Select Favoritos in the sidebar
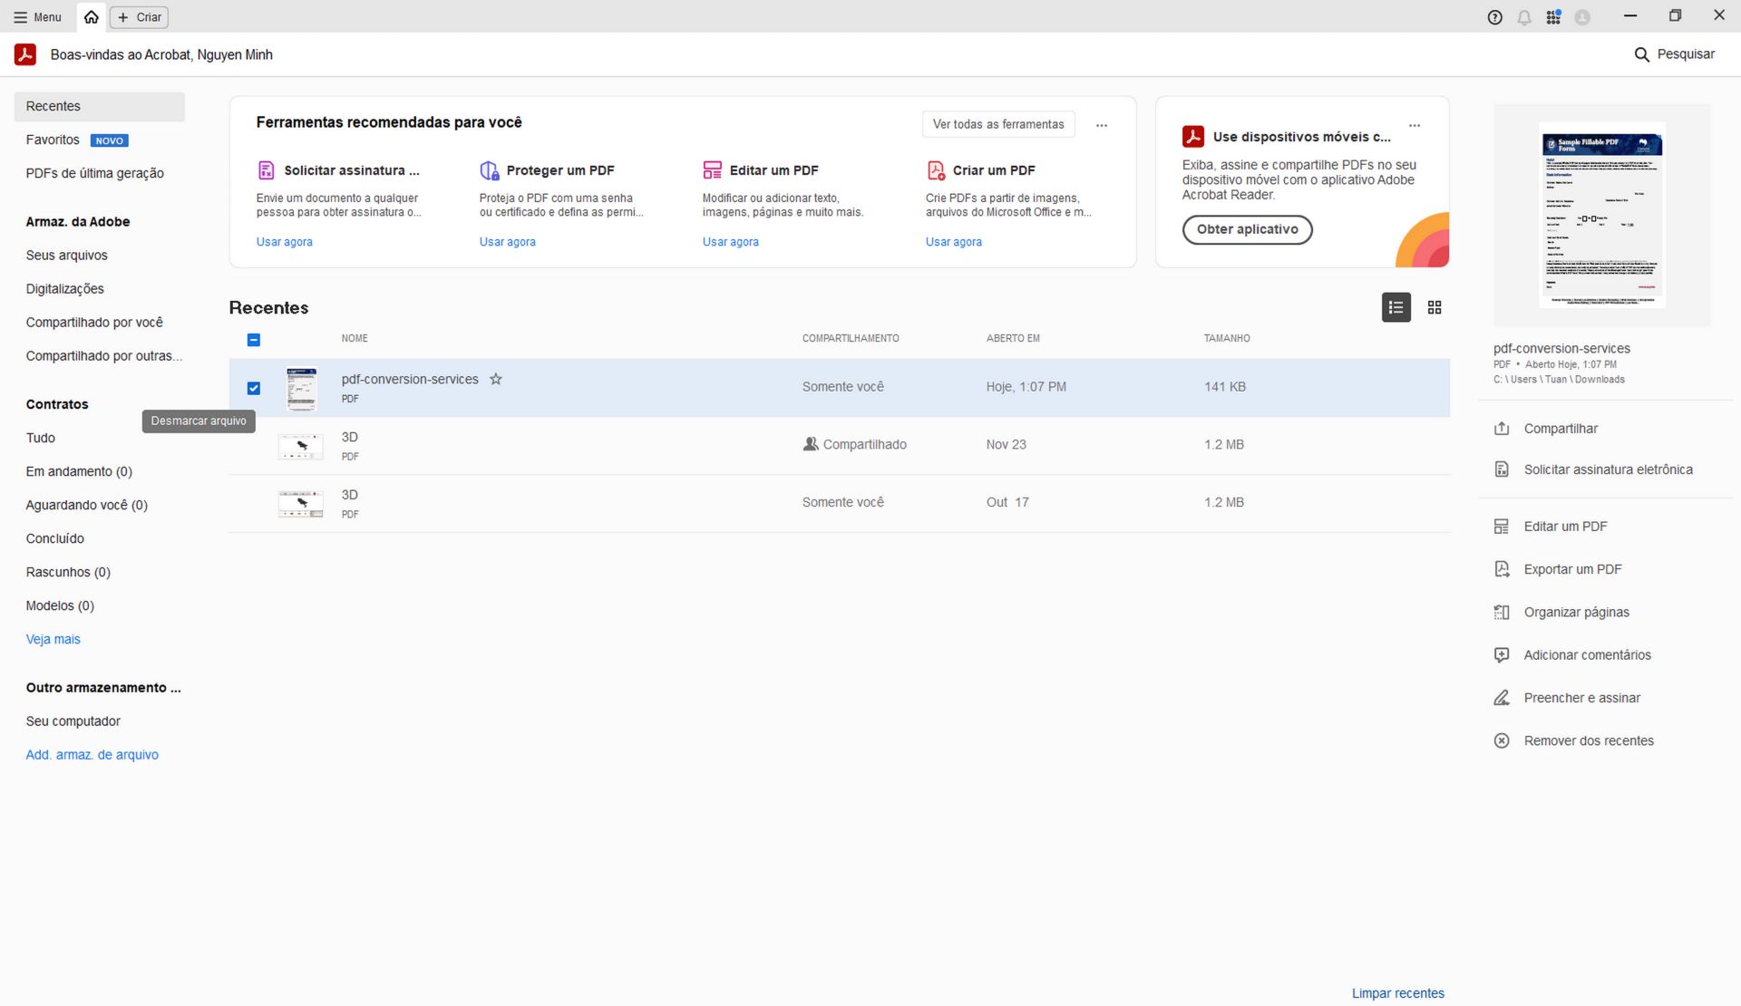Viewport: 1741px width, 1006px height. click(53, 140)
